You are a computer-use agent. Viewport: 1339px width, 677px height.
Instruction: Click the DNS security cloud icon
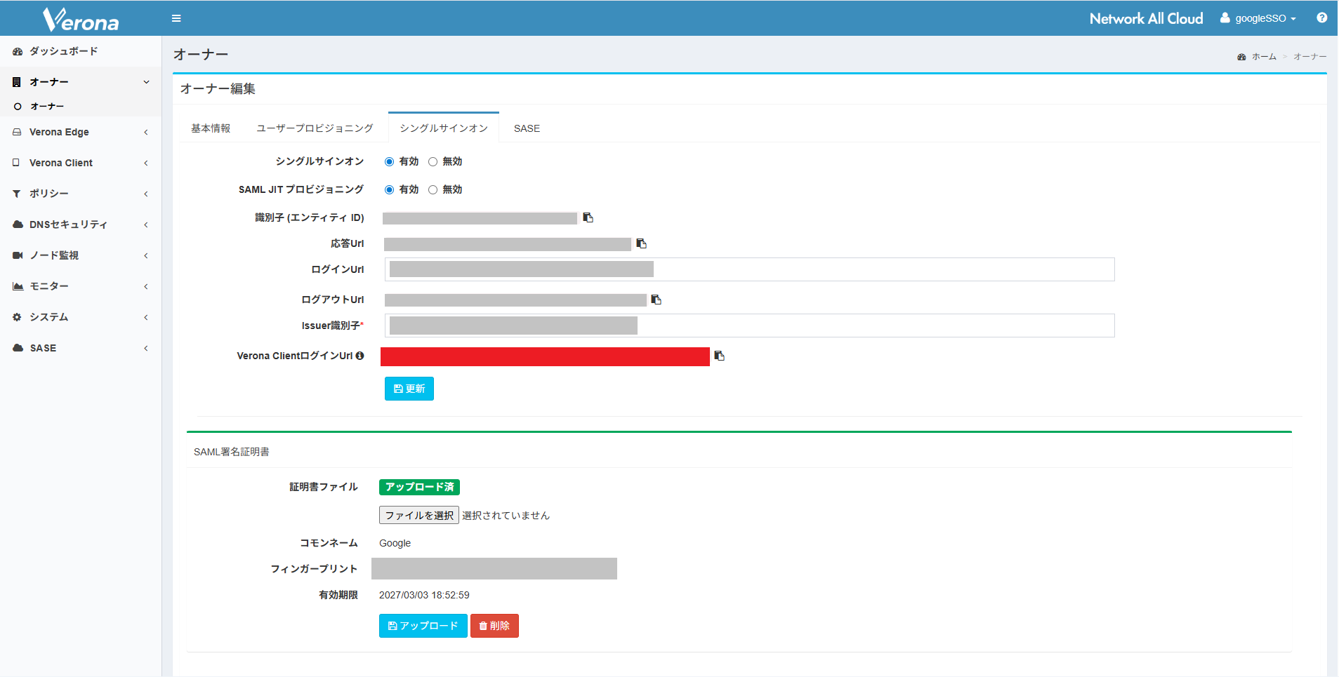coord(18,224)
